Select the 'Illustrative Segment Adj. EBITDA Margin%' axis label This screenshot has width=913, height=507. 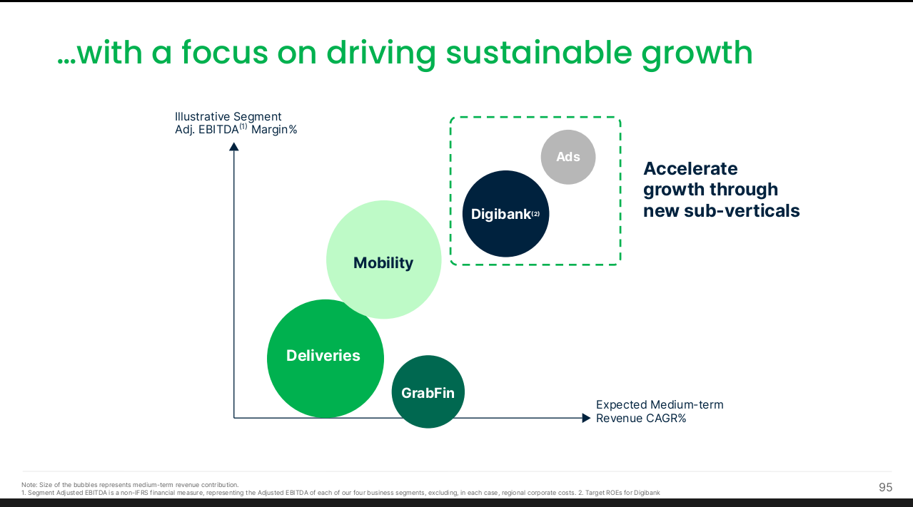click(x=236, y=123)
